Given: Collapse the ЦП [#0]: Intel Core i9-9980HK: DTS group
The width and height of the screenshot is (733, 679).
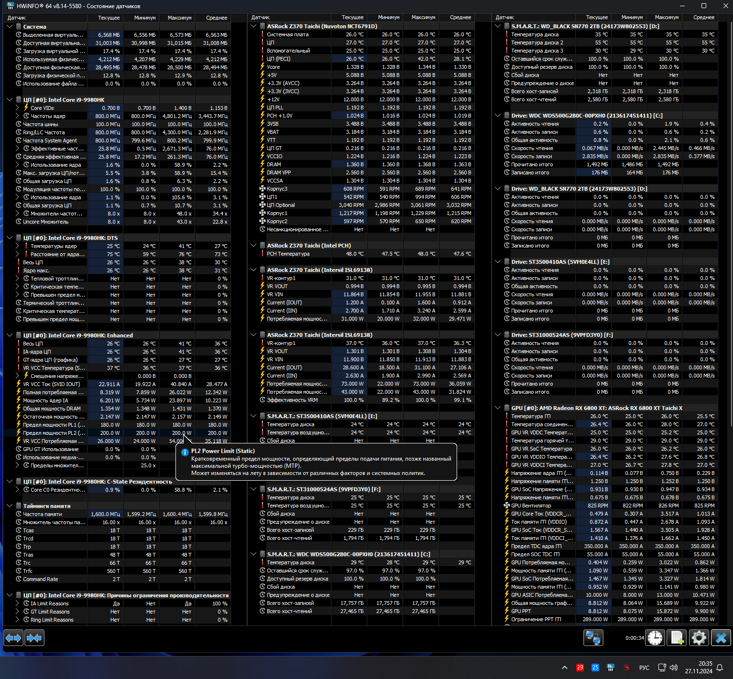Looking at the screenshot, I should point(10,238).
